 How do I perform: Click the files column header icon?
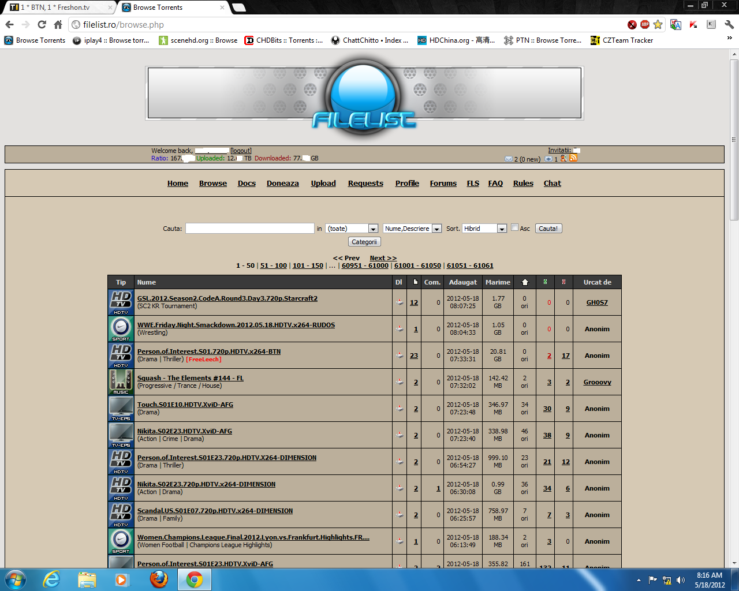click(x=416, y=282)
